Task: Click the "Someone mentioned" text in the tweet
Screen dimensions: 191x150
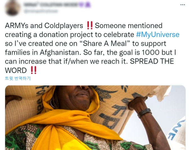Action: (x=129, y=26)
